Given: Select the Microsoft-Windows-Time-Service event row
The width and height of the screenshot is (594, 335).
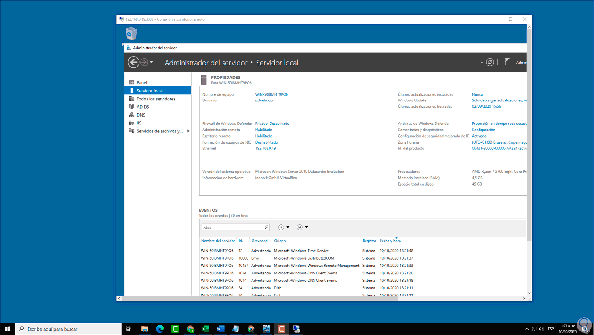Looking at the screenshot, I should click(307, 251).
